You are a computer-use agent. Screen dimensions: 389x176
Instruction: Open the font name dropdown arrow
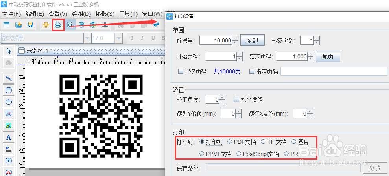tap(87, 38)
